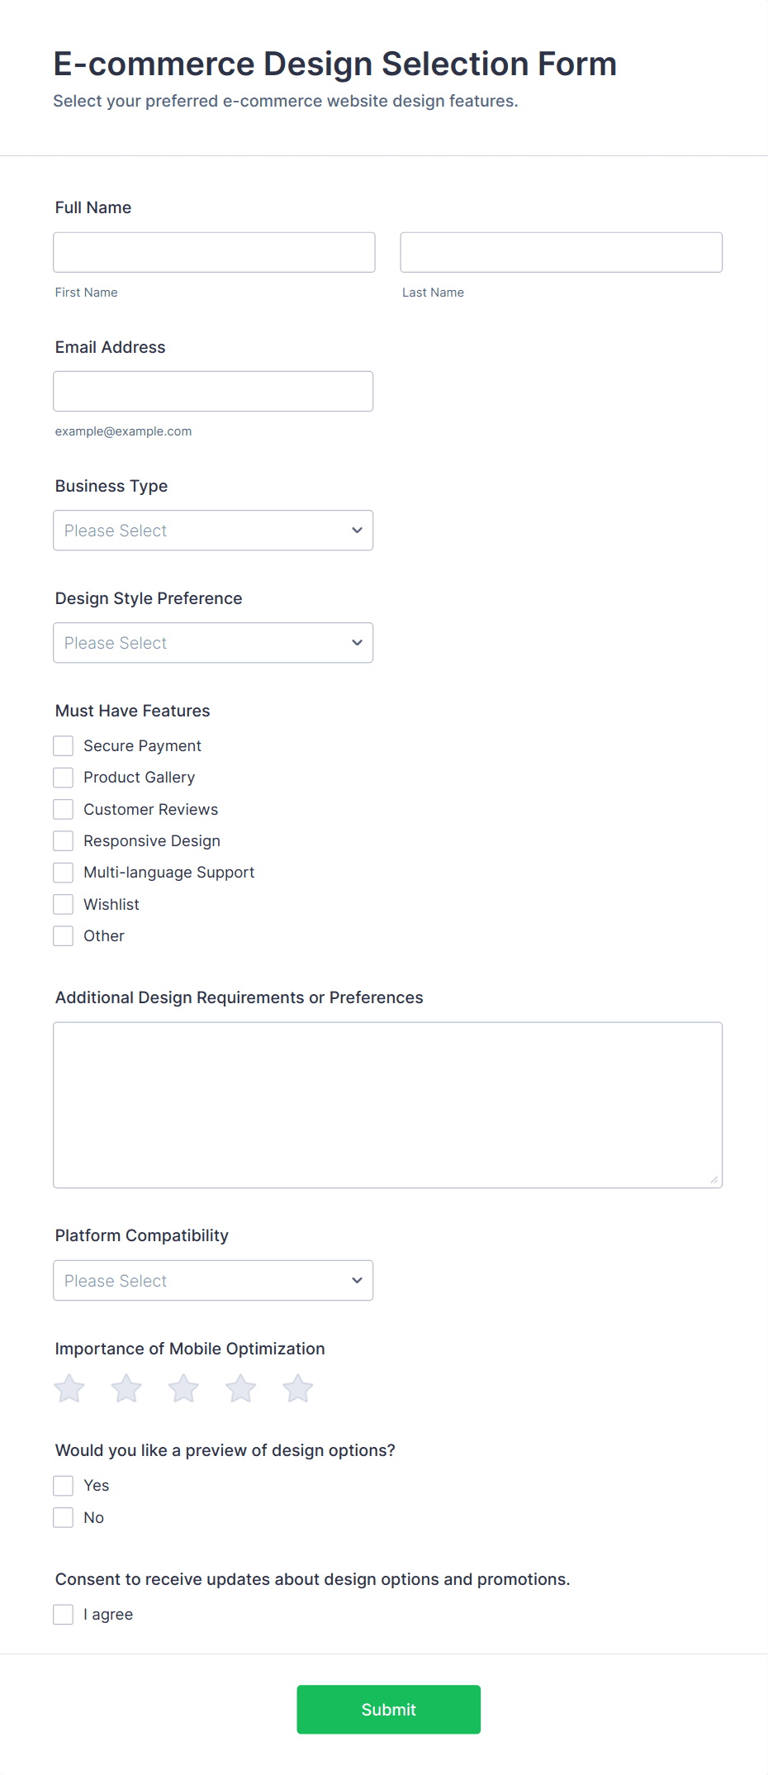This screenshot has height=1775, width=768.
Task: Open the Platform Compatibility dropdown
Action: [213, 1281]
